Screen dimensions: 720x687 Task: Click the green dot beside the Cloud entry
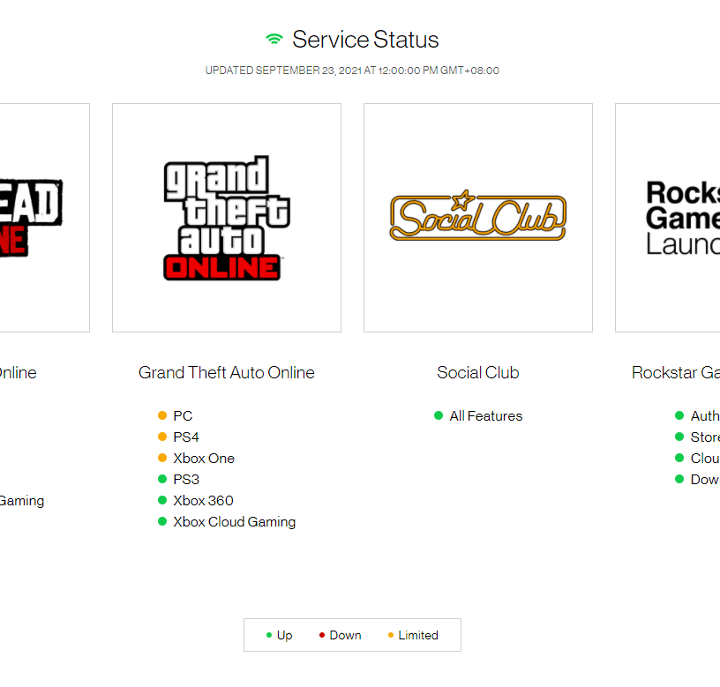[679, 458]
